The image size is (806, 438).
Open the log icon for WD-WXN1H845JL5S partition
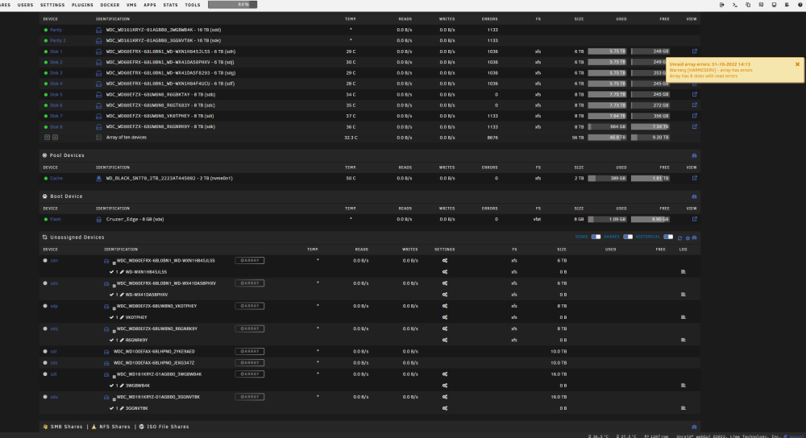(x=683, y=272)
